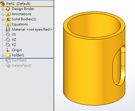The height and width of the screenshot is (111, 135).
Task: Click the Annotations folder icon
Action: 8,14
